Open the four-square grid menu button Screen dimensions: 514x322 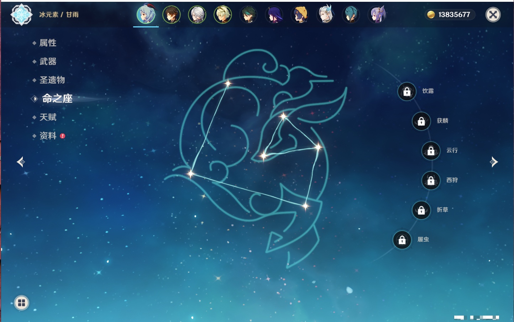coord(21,303)
